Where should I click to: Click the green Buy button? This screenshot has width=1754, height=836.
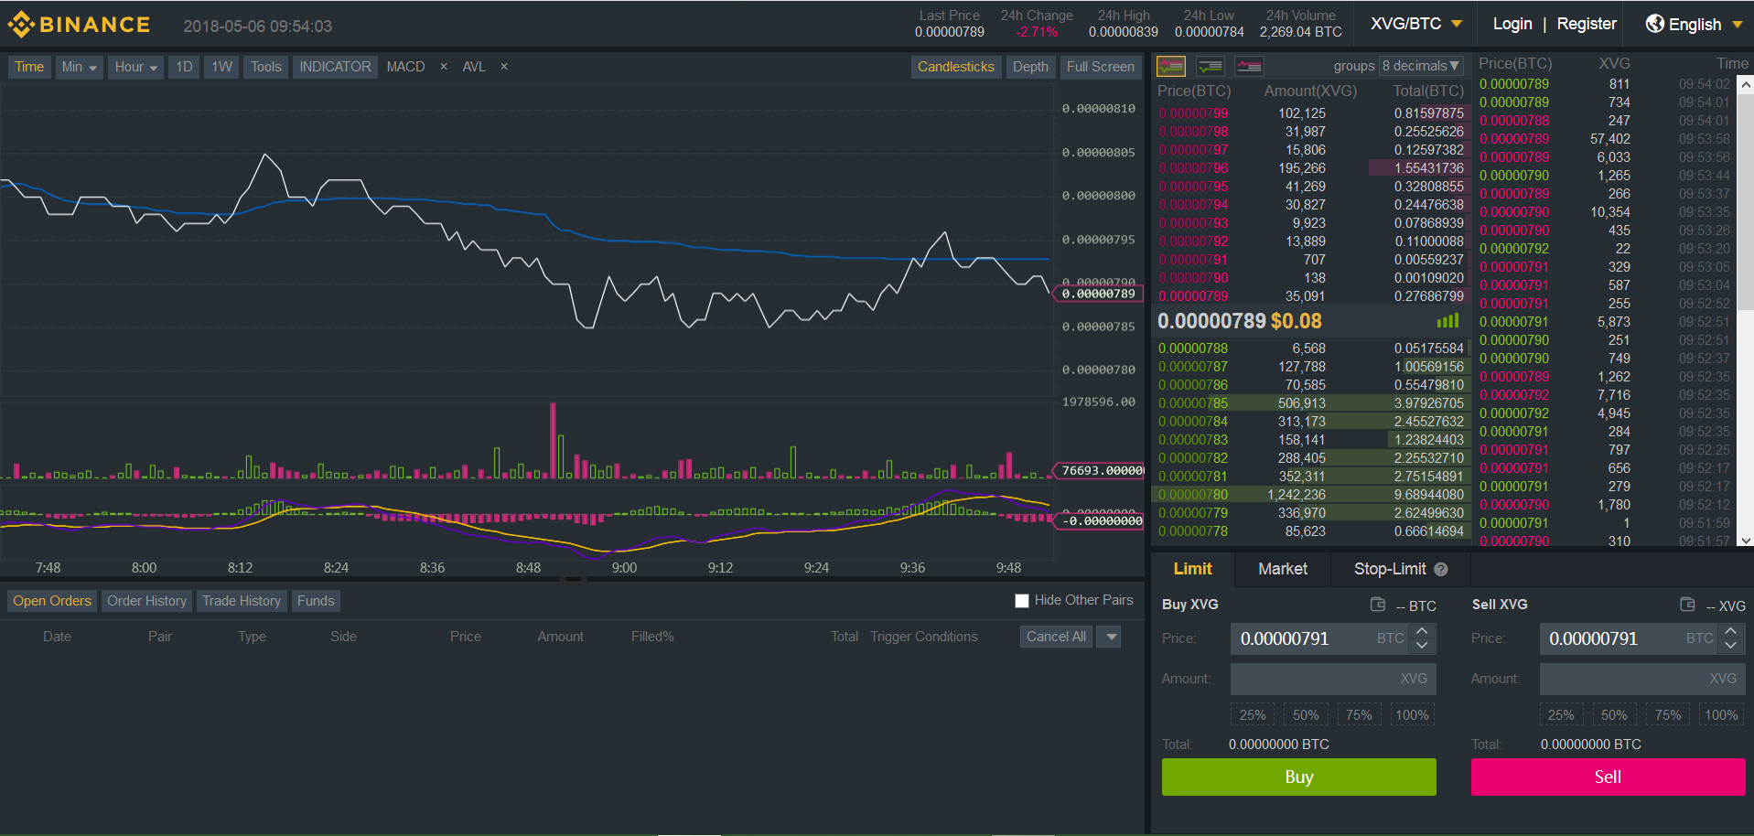tap(1298, 777)
